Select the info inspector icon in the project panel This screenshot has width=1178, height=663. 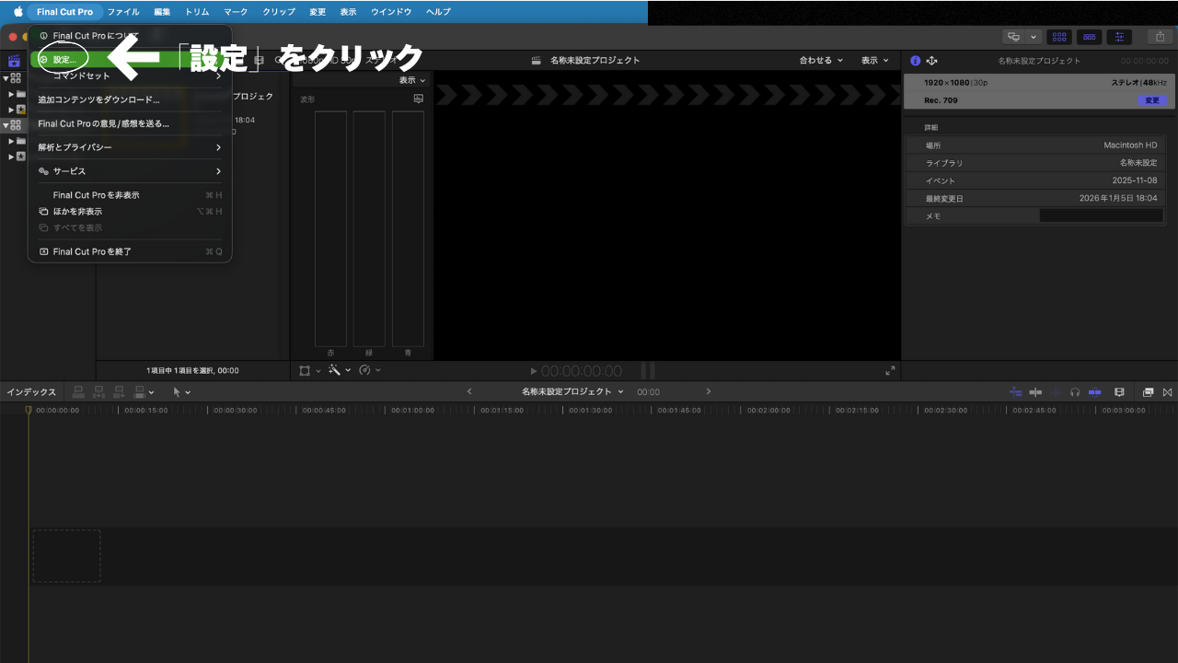[x=915, y=60]
